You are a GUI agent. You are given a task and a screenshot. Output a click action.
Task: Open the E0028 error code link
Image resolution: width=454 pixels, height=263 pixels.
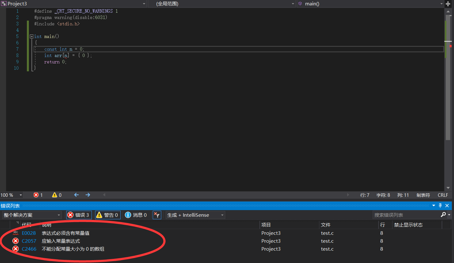coord(29,233)
